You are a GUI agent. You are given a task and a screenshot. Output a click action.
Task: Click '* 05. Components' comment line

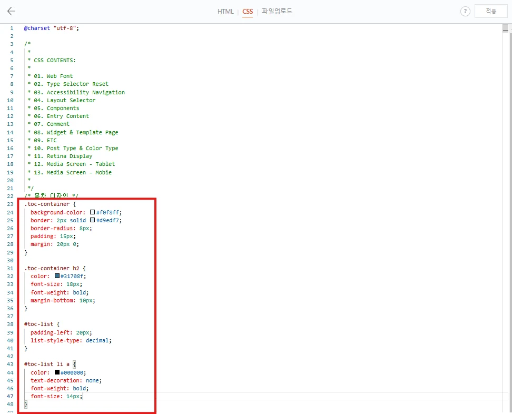(x=53, y=108)
